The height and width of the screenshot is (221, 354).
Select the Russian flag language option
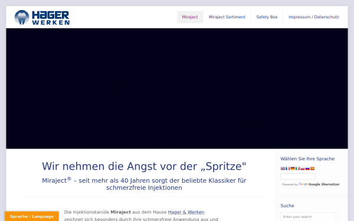point(307,169)
